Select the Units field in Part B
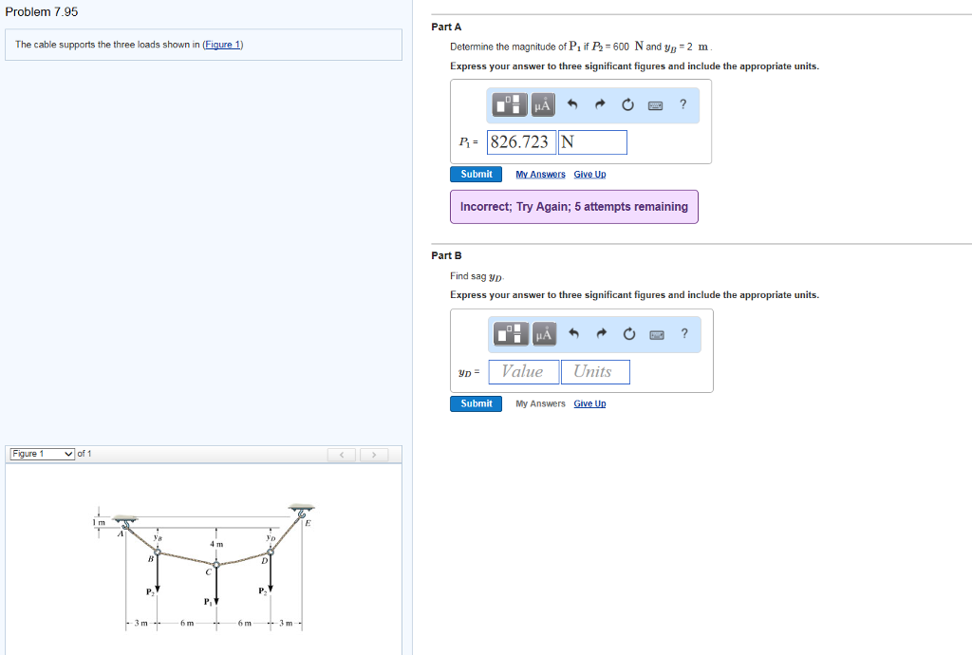The height and width of the screenshot is (655, 972). pyautogui.click(x=595, y=371)
